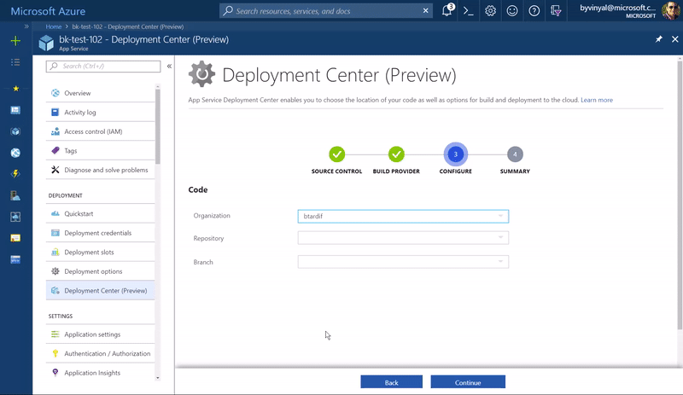The image size is (683, 395).
Task: Open the Branch dropdown
Action: tap(403, 262)
